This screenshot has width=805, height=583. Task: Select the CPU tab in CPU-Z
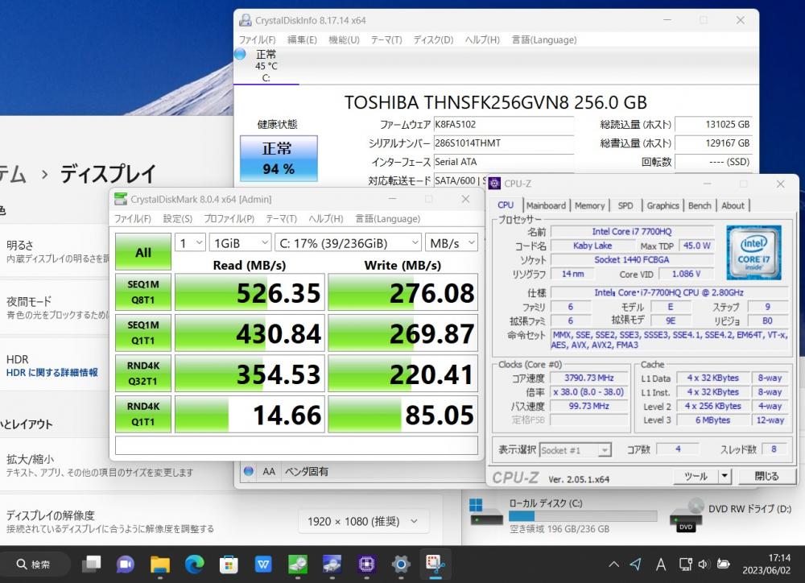[506, 205]
